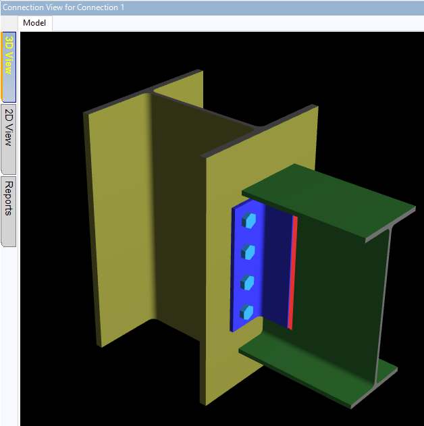Click the red weld line

tap(292, 271)
